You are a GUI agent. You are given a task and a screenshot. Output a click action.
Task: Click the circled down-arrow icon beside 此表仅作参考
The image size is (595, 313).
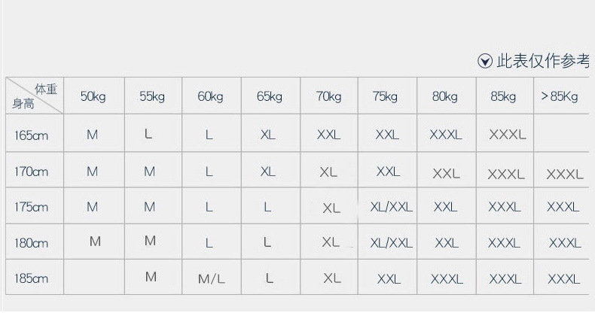[485, 62]
